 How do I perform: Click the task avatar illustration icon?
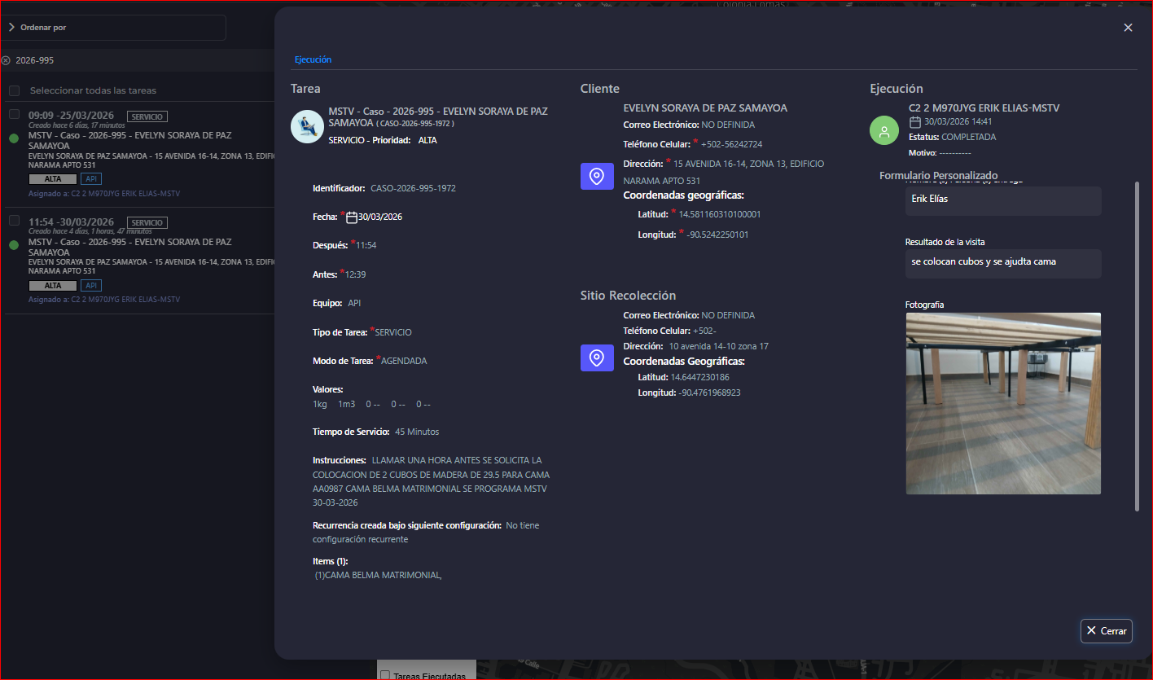click(x=307, y=126)
